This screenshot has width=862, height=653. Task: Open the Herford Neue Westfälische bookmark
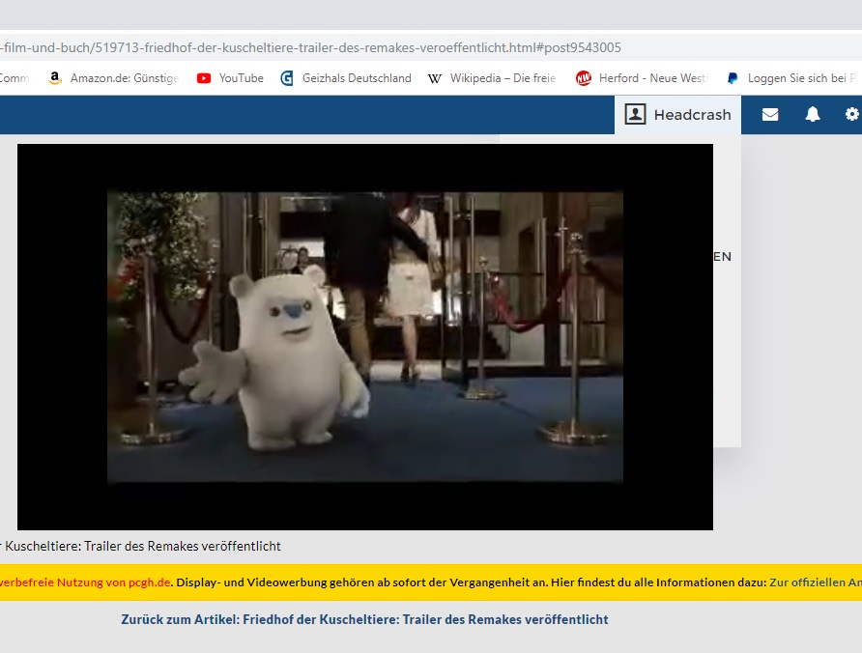pos(642,78)
